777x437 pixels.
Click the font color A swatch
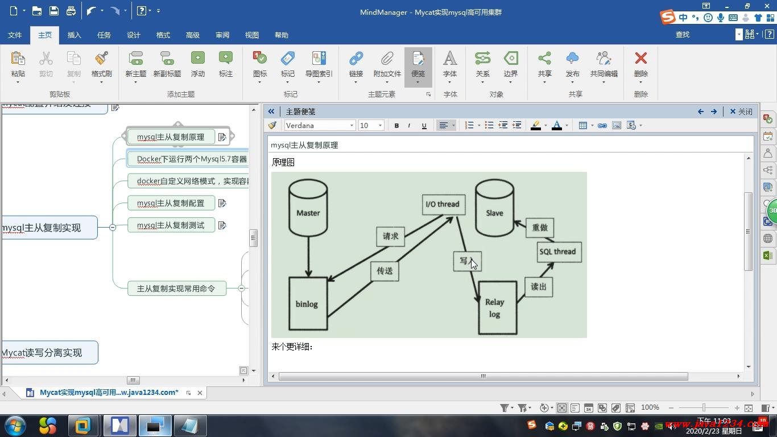(557, 126)
